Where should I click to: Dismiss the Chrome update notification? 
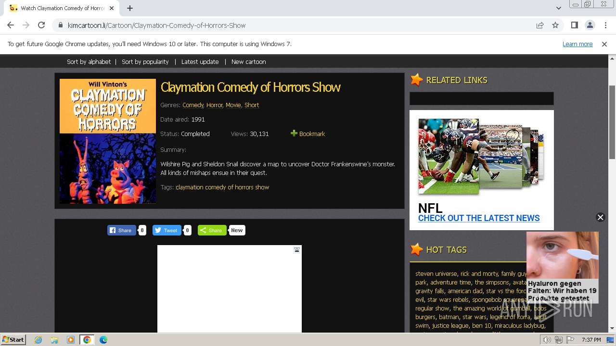pyautogui.click(x=604, y=44)
